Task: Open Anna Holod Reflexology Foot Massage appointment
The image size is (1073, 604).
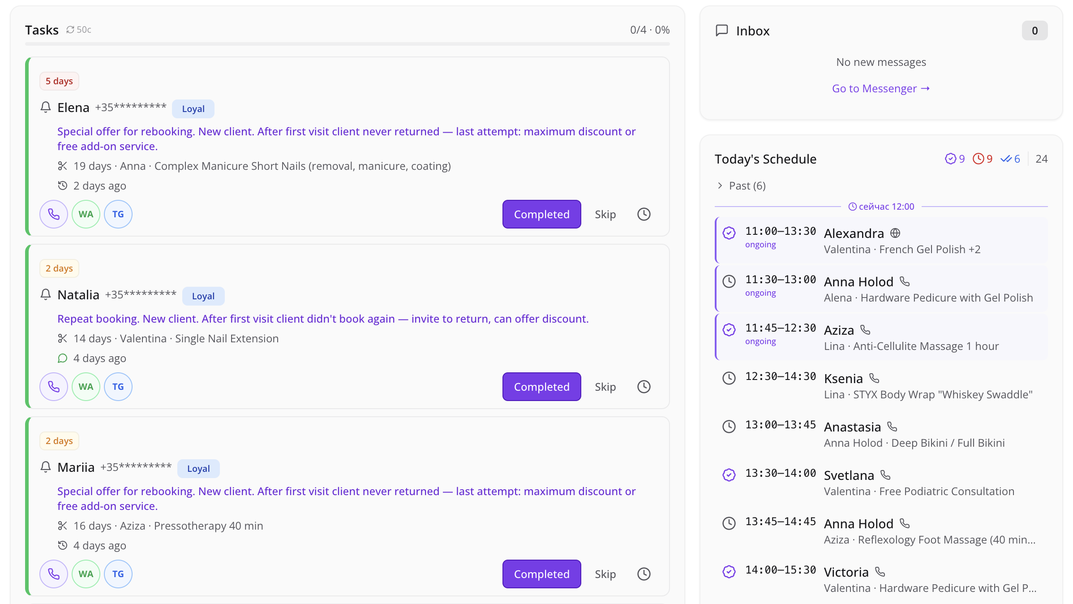Action: (881, 531)
